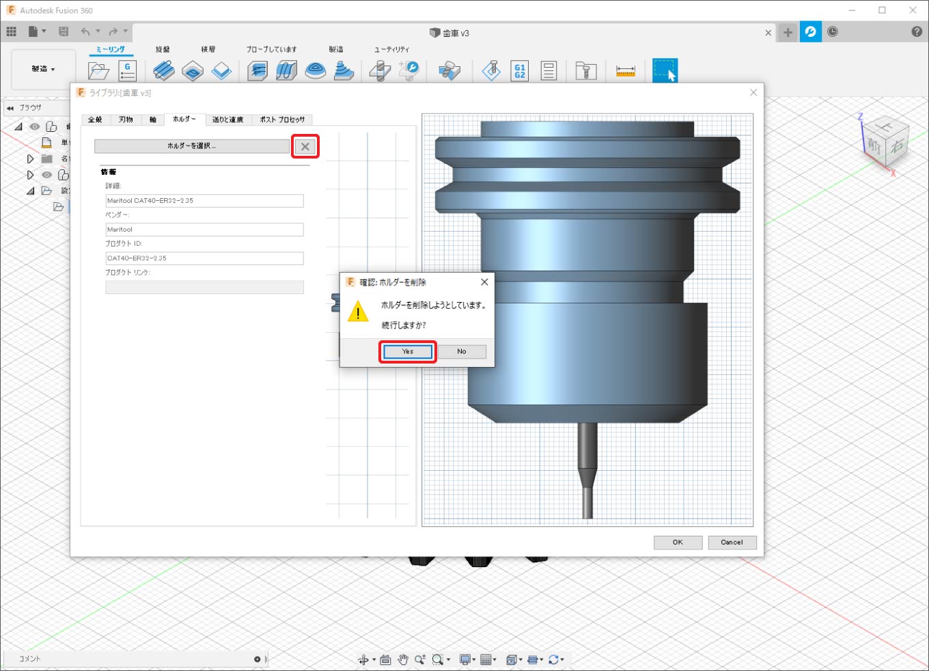Click the Save disk icon
The width and height of the screenshot is (929, 671).
64,31
